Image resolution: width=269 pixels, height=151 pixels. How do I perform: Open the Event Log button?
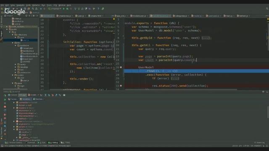[260, 143]
